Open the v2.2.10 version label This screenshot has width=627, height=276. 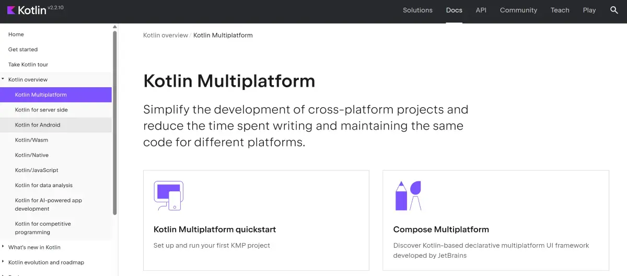point(56,7)
